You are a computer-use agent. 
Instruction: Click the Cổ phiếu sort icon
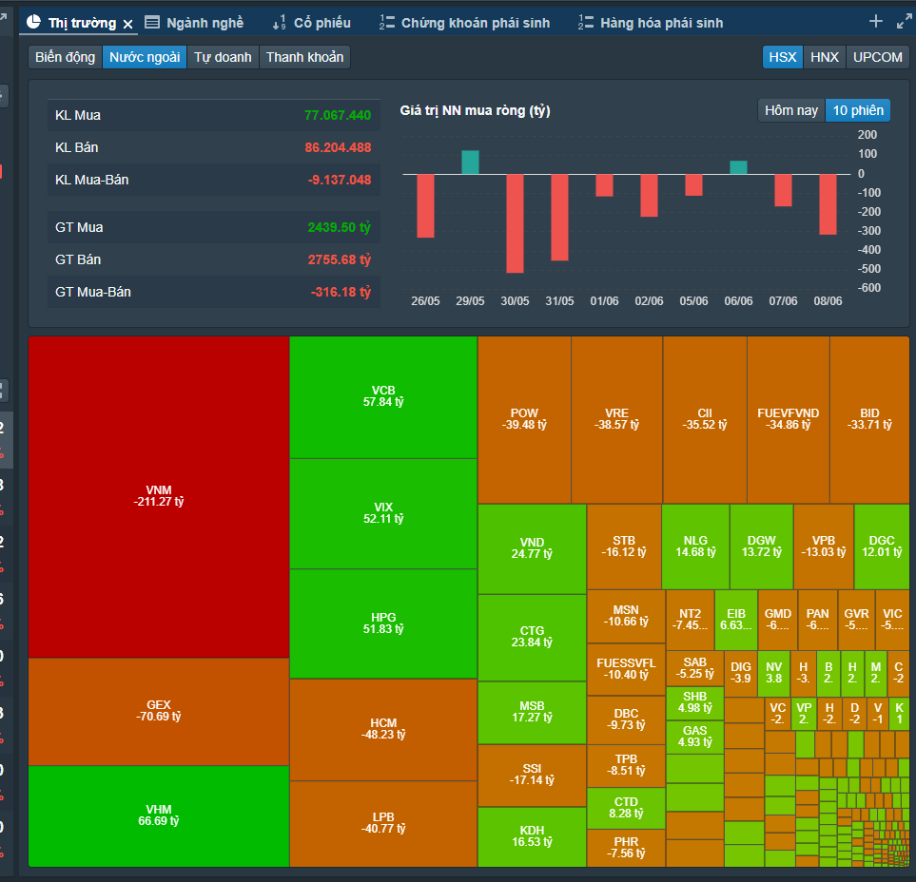pos(280,23)
